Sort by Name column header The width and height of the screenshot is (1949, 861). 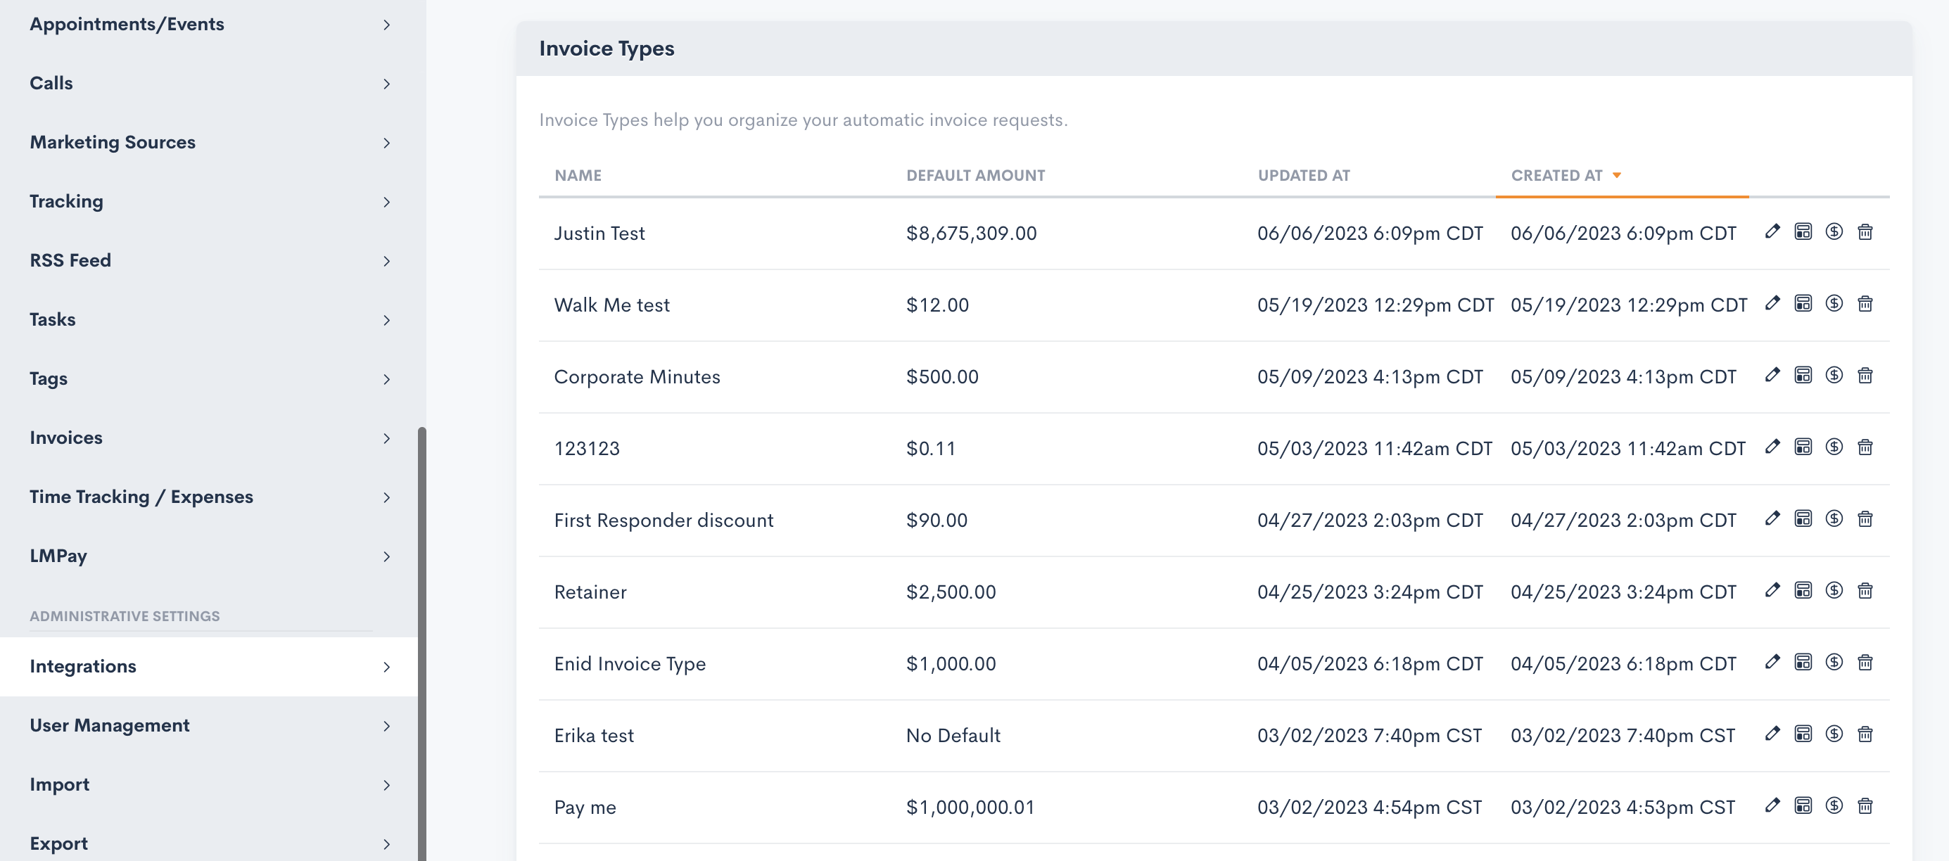[x=578, y=176]
